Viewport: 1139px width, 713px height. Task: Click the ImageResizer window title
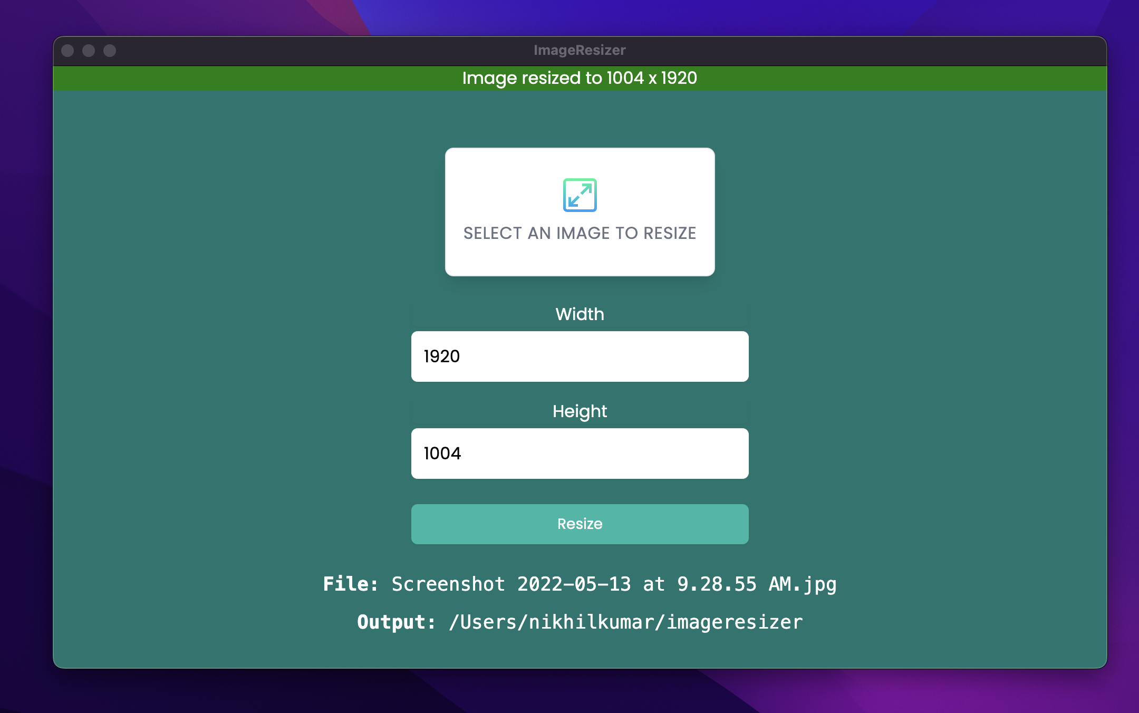580,50
